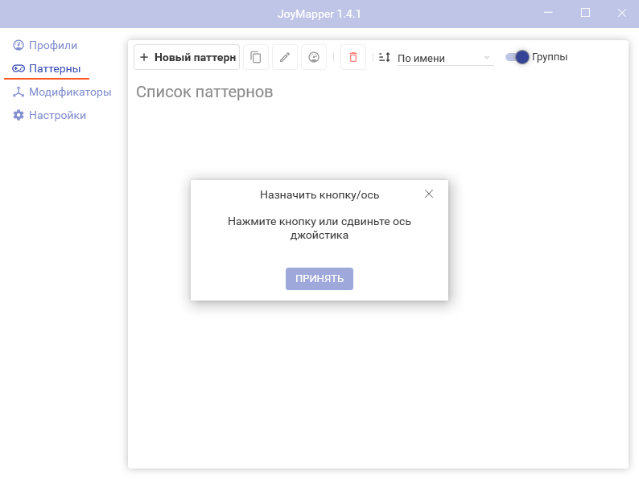Click the copy pattern icon
This screenshot has width=639, height=479.
[x=256, y=57]
